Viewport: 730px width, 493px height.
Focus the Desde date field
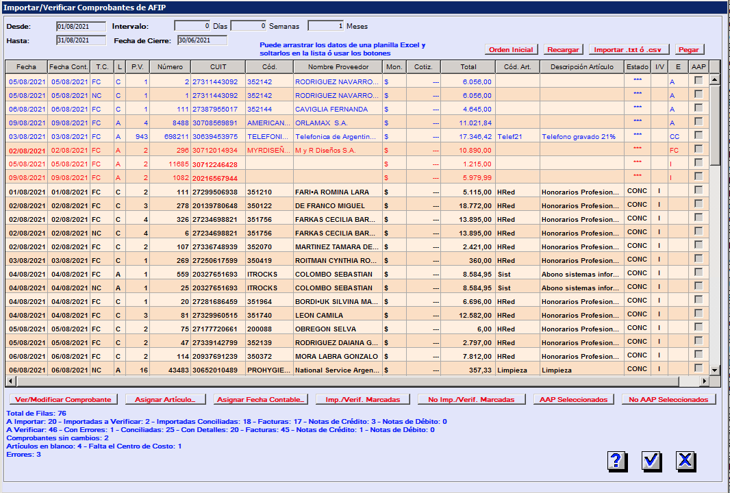[x=81, y=27]
